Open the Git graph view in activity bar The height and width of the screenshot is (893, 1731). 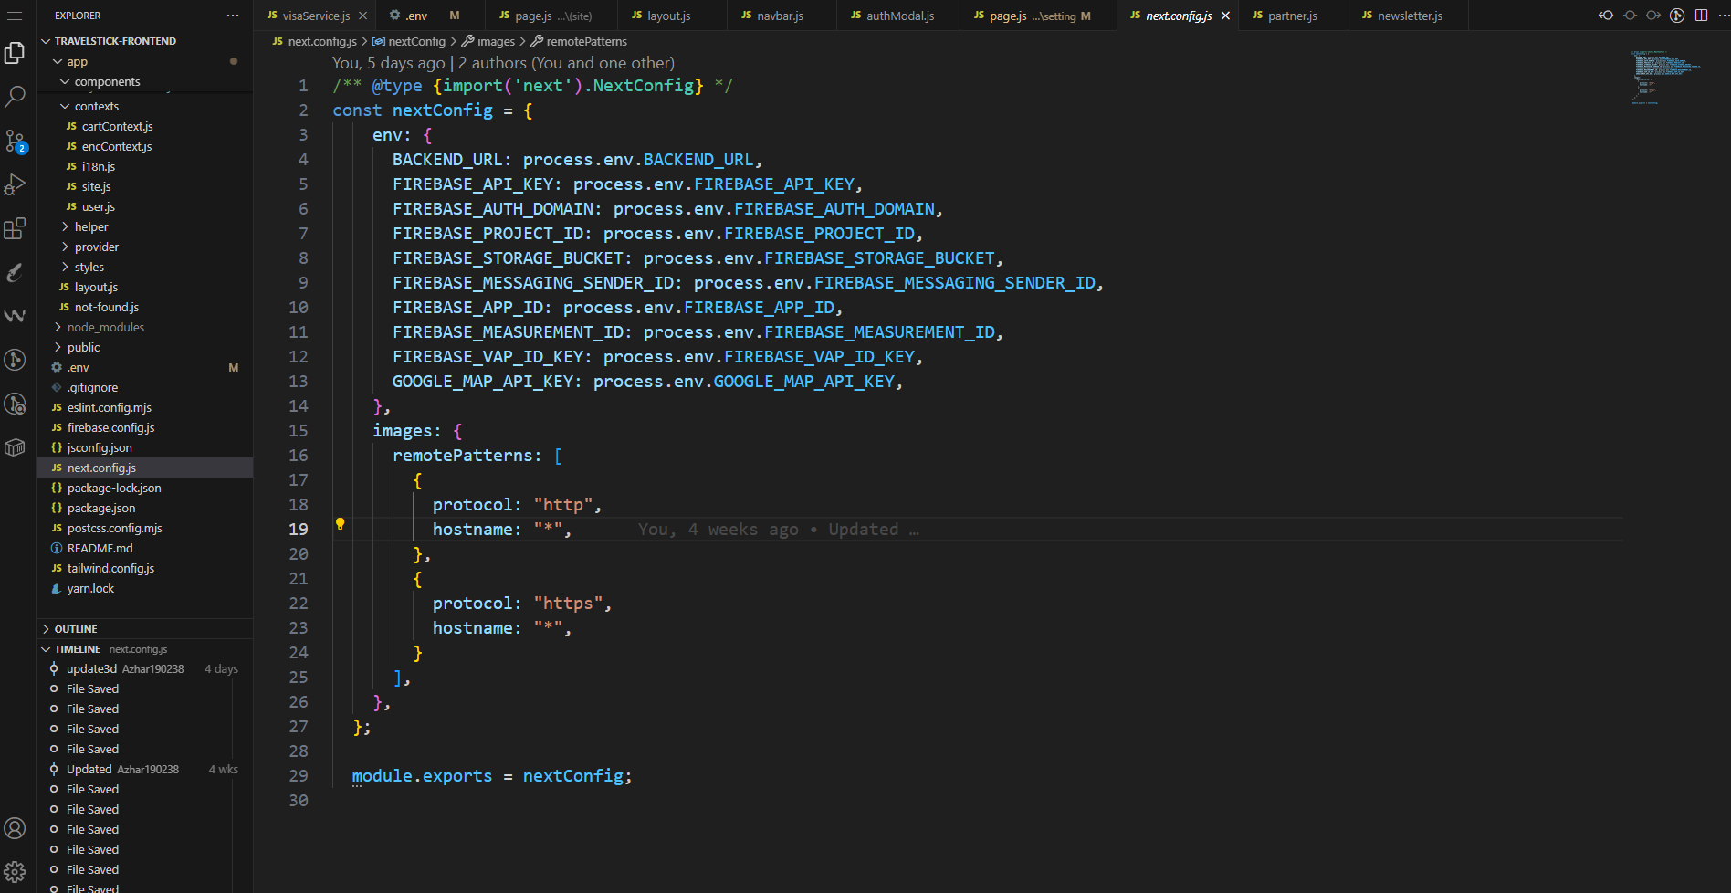click(x=15, y=360)
